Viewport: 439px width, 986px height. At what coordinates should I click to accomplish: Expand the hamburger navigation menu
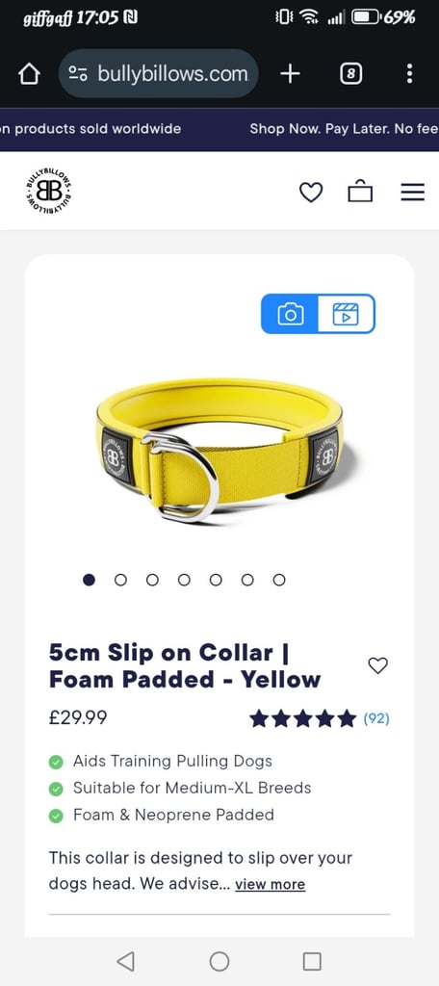(413, 192)
